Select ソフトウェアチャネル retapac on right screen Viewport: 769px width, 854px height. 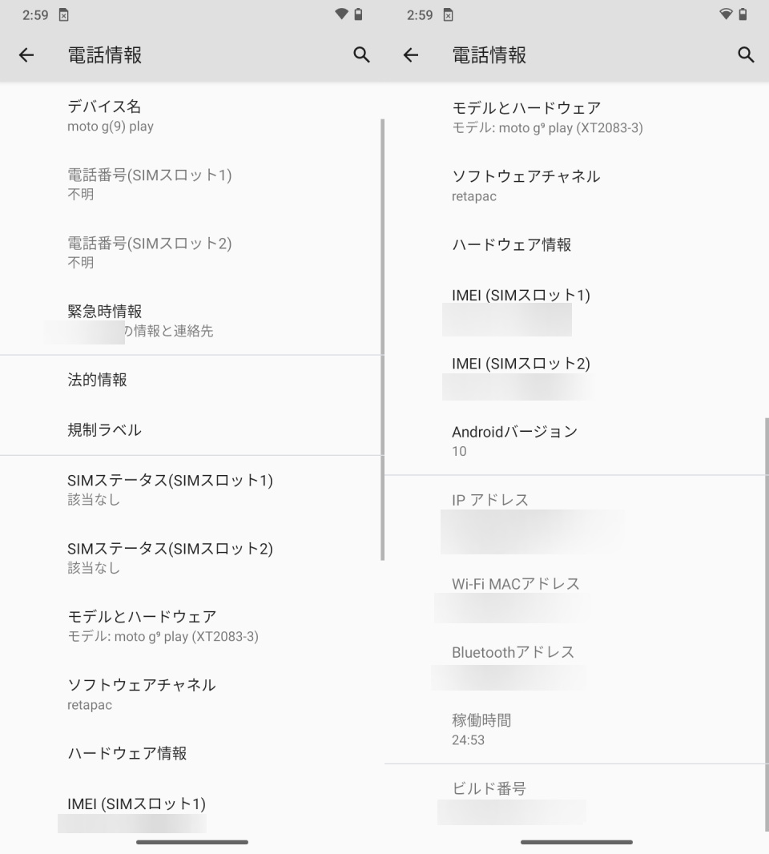click(x=575, y=185)
